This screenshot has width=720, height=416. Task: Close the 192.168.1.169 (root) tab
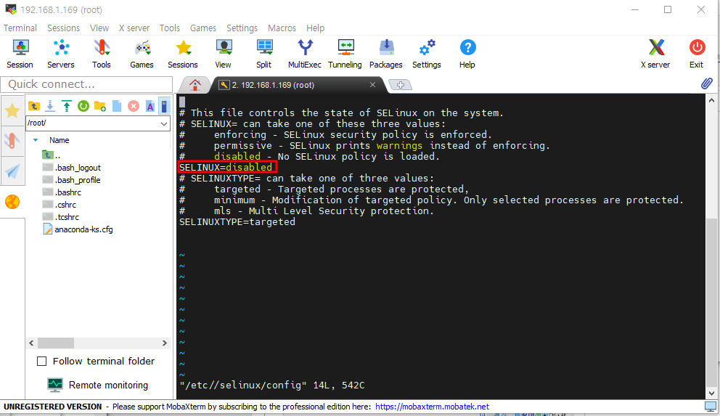(373, 84)
